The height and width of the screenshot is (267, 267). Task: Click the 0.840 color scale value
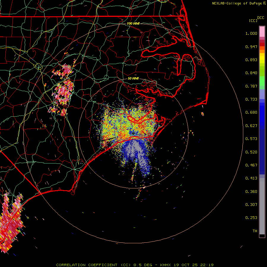(251, 73)
